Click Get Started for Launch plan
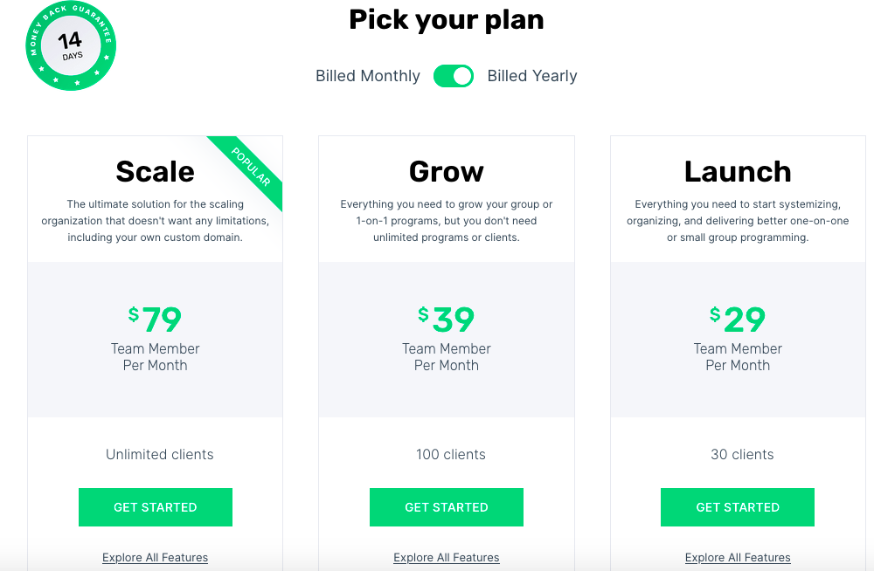Viewport: 874px width, 571px height. coord(738,507)
